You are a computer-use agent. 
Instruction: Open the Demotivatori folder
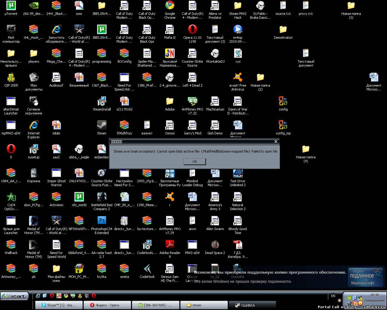coord(283,32)
